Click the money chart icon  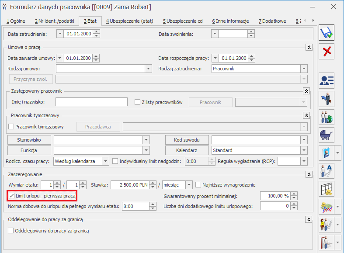click(x=327, y=207)
